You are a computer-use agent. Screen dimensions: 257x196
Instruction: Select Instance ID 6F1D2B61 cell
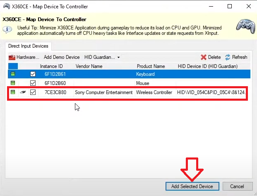point(55,74)
